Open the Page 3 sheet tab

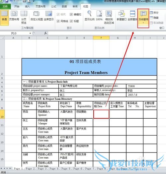(x=42, y=169)
